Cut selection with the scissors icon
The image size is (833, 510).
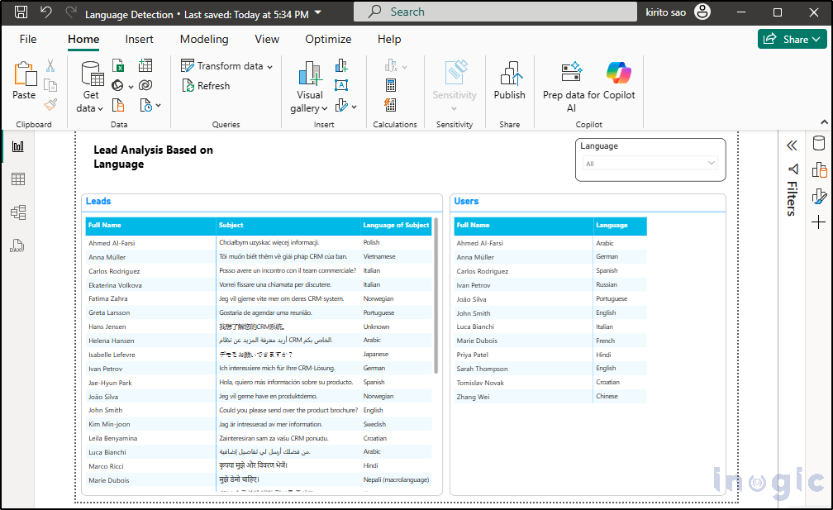tap(50, 65)
